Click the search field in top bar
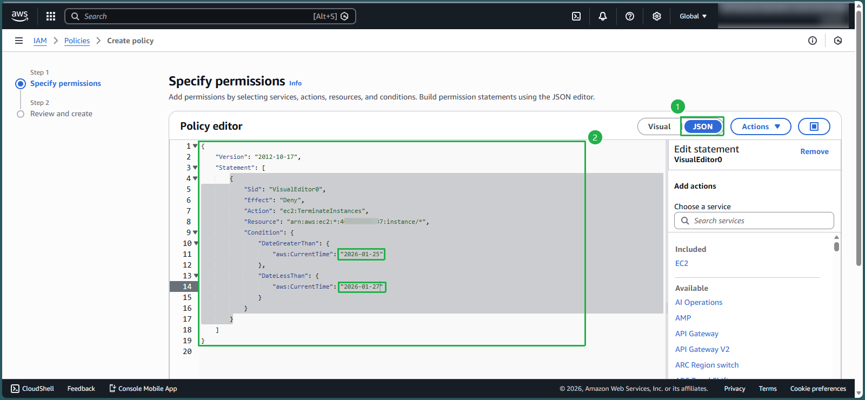Screen dimensions: 865x400 (x=210, y=16)
